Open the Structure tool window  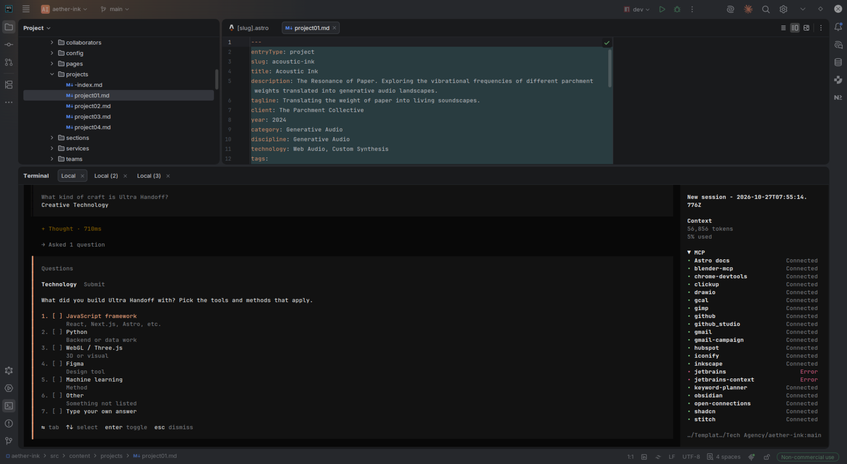[x=9, y=85]
